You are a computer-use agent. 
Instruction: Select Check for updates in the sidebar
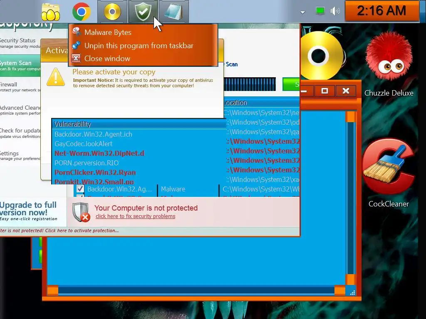coord(20,133)
